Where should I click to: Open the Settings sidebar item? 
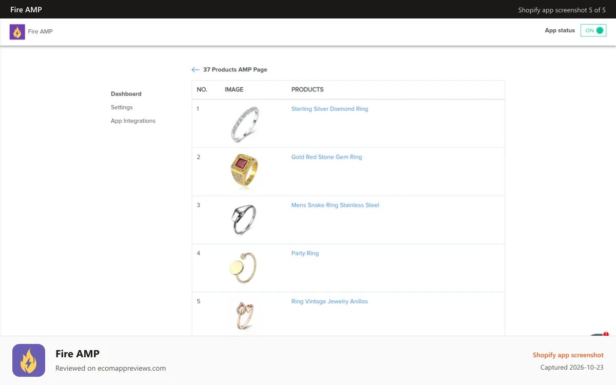pyautogui.click(x=122, y=107)
